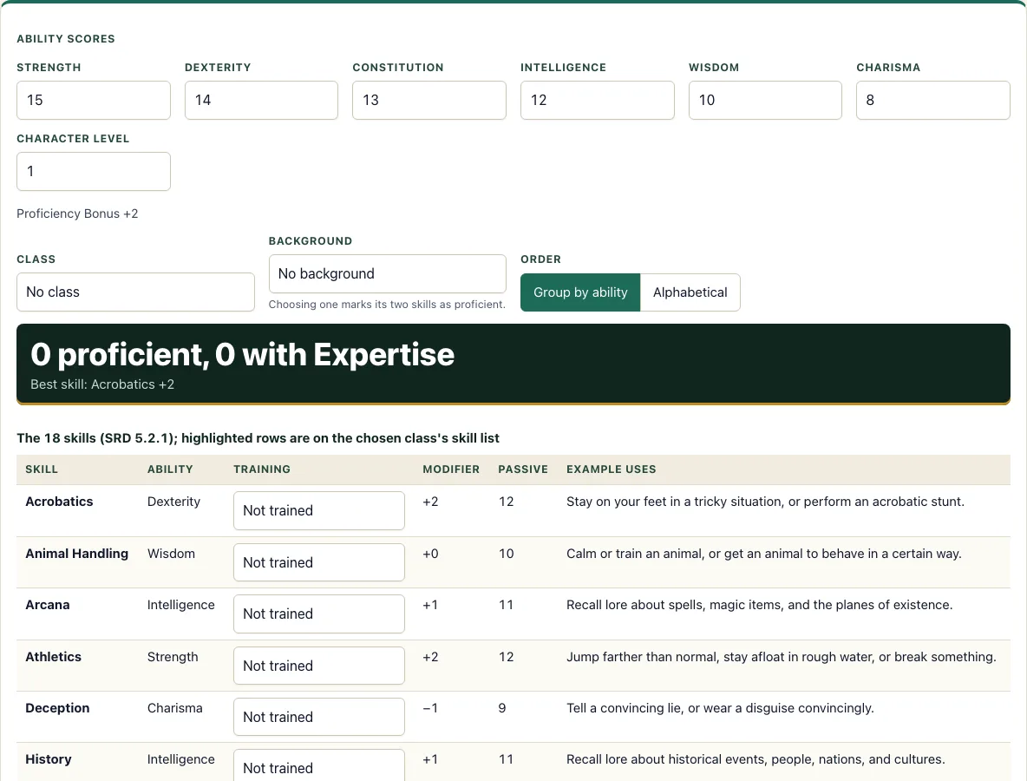Click the Arcana example uses description
1027x781 pixels.
pyautogui.click(x=760, y=605)
